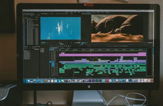The width and height of the screenshot is (163, 106).
Task: Open Adobe Lightroom from the Dock
Action: [100, 81]
